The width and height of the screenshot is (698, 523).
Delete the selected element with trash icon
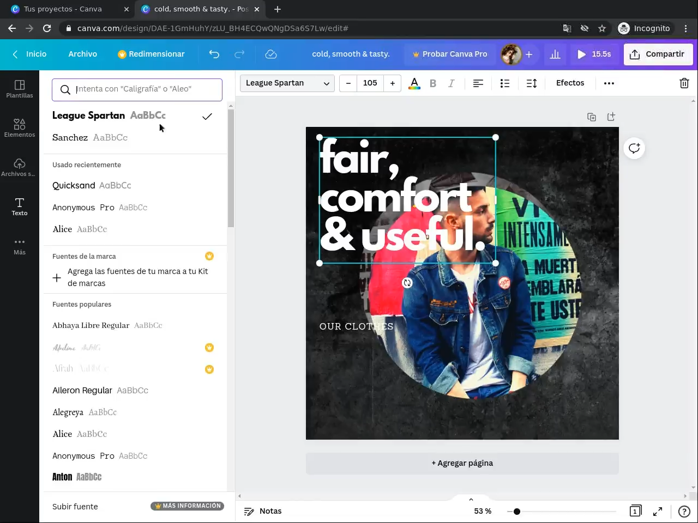(684, 83)
